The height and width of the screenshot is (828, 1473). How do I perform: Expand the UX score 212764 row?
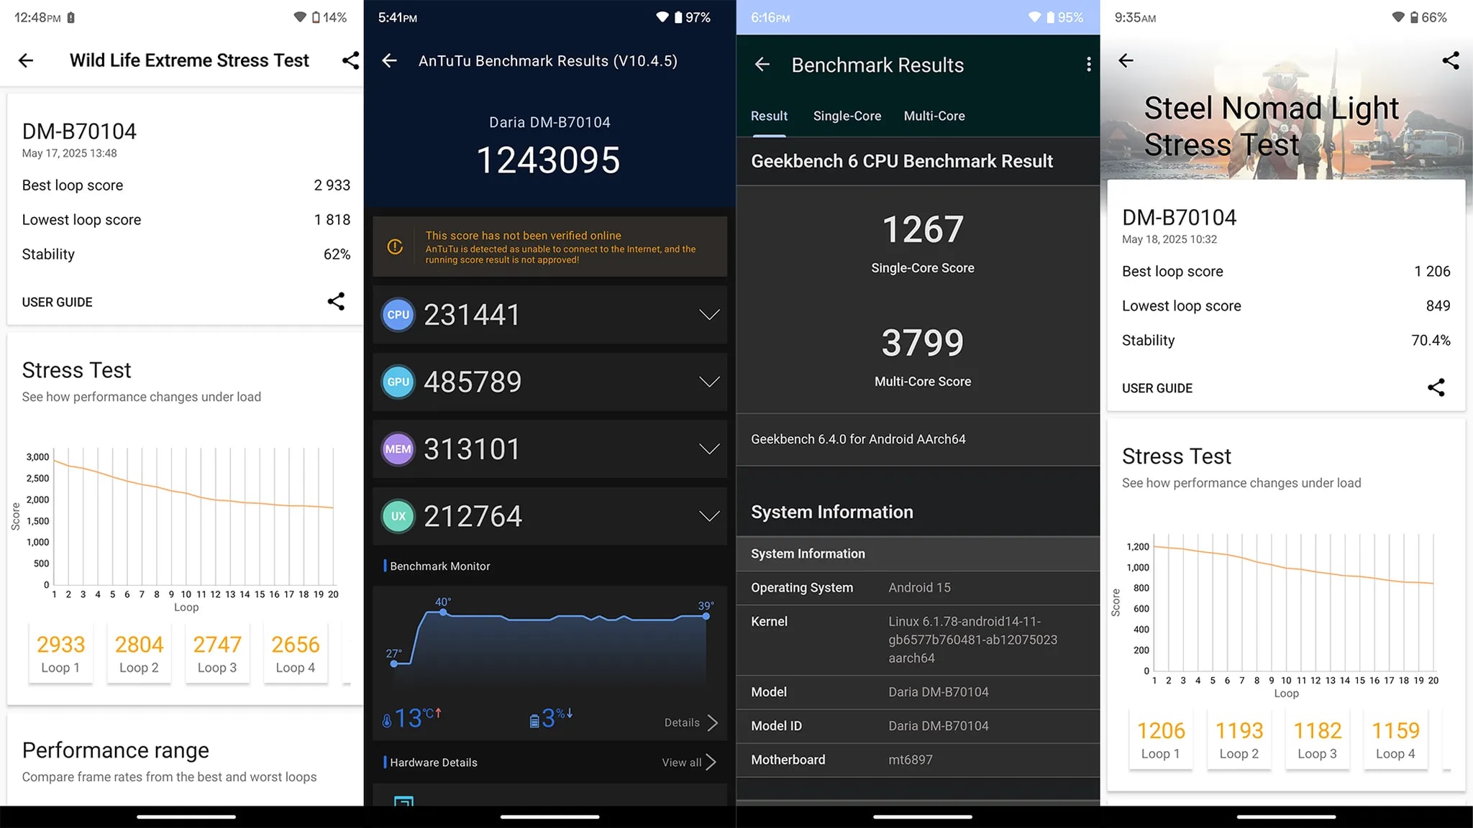click(708, 516)
